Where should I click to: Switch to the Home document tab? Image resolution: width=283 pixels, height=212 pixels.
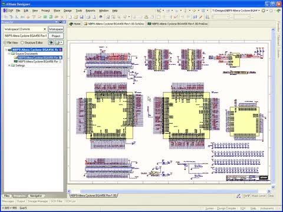click(75, 24)
